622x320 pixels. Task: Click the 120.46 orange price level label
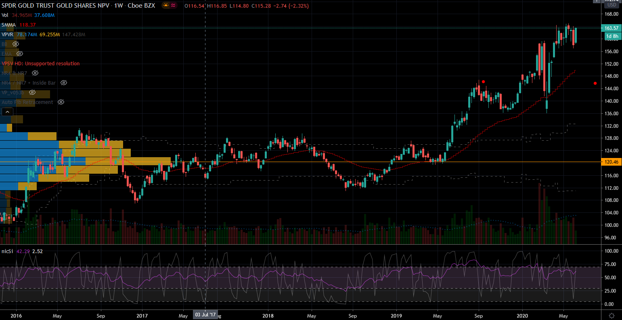[612, 162]
